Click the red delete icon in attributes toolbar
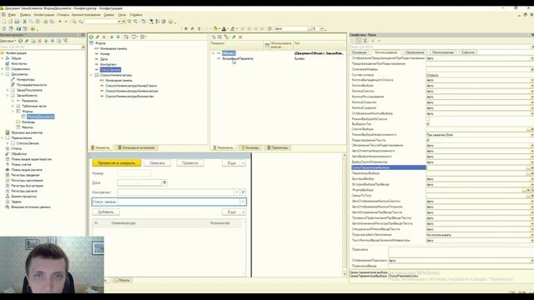This screenshot has width=534, height=300. click(240, 37)
